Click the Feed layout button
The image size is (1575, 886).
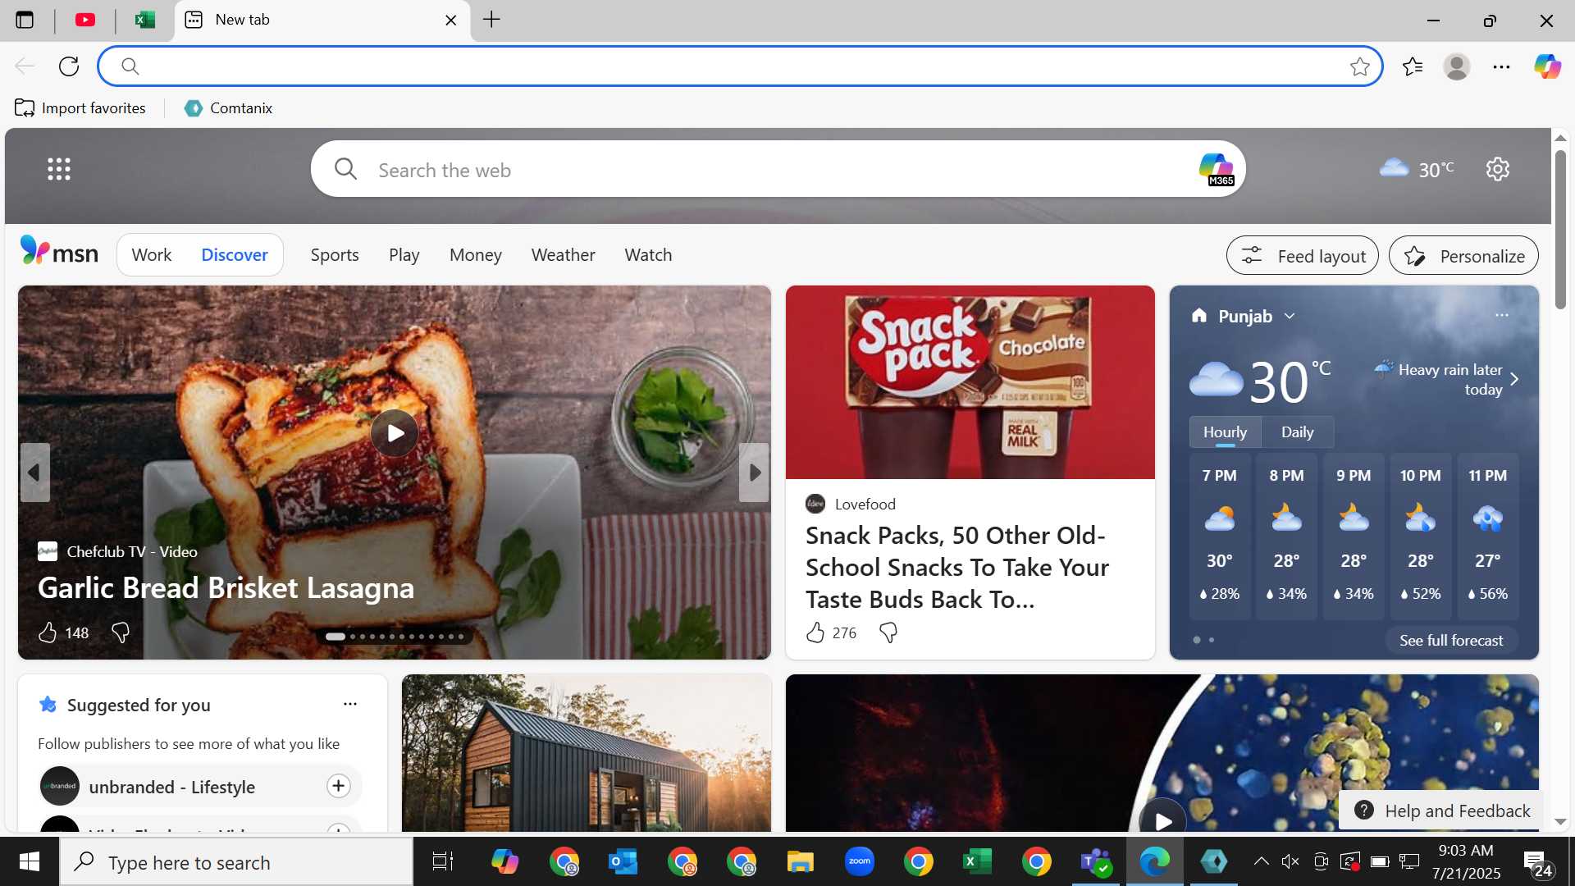point(1302,256)
